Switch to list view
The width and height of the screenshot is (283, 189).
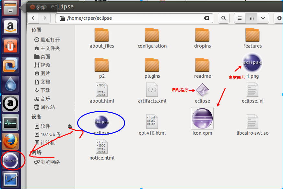pos(240,18)
